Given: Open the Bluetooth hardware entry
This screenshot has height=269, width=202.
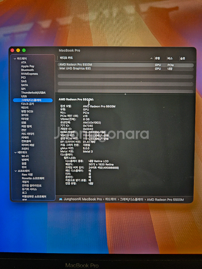Looking at the screenshot, I should coord(27,70).
